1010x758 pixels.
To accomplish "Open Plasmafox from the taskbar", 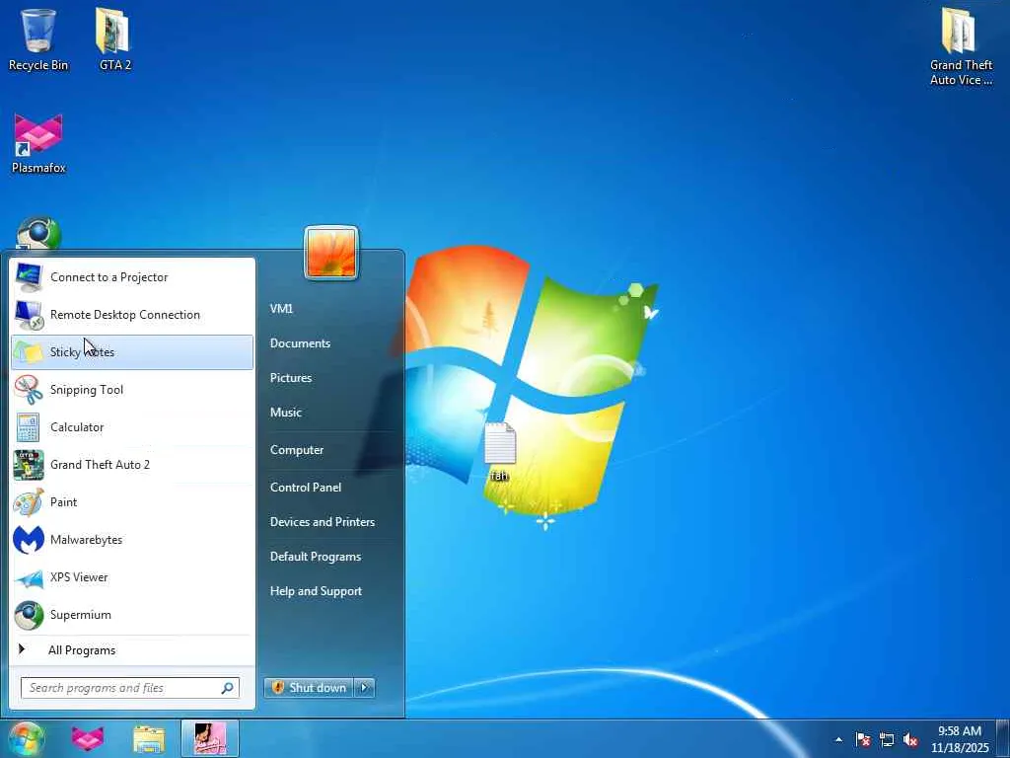I will (x=88, y=738).
